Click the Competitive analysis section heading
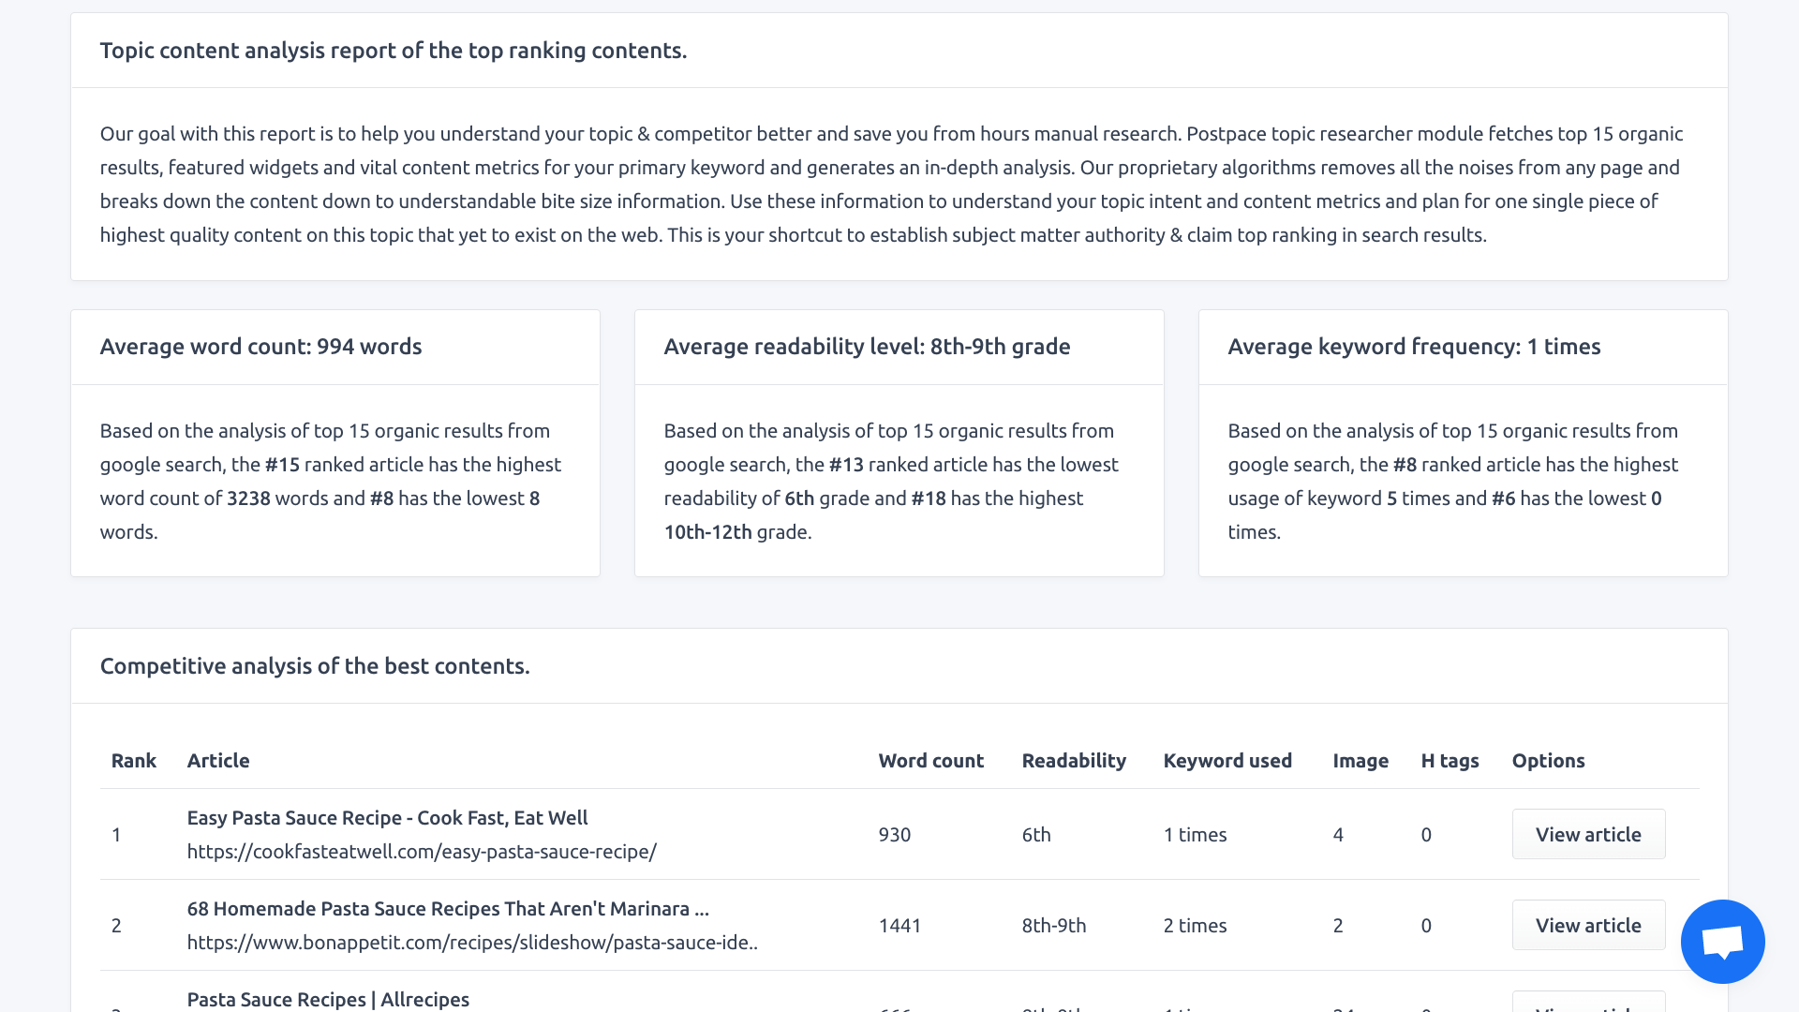 point(315,666)
